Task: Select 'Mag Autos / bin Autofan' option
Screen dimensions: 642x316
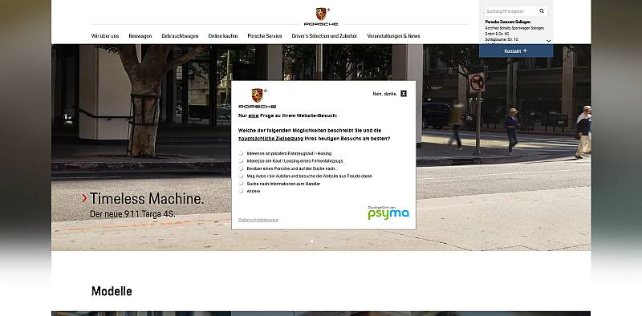Action: (x=242, y=176)
